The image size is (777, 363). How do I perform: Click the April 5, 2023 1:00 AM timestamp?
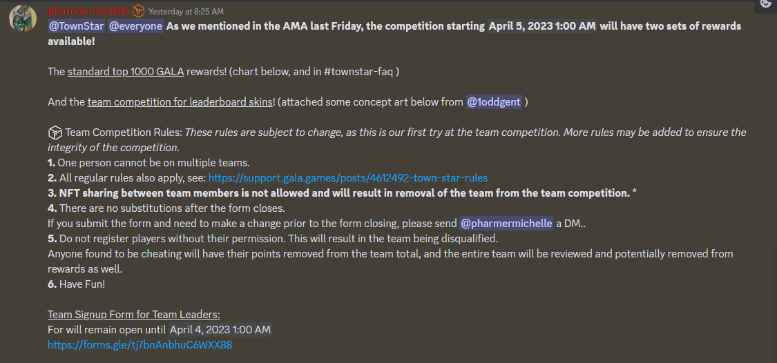542,26
